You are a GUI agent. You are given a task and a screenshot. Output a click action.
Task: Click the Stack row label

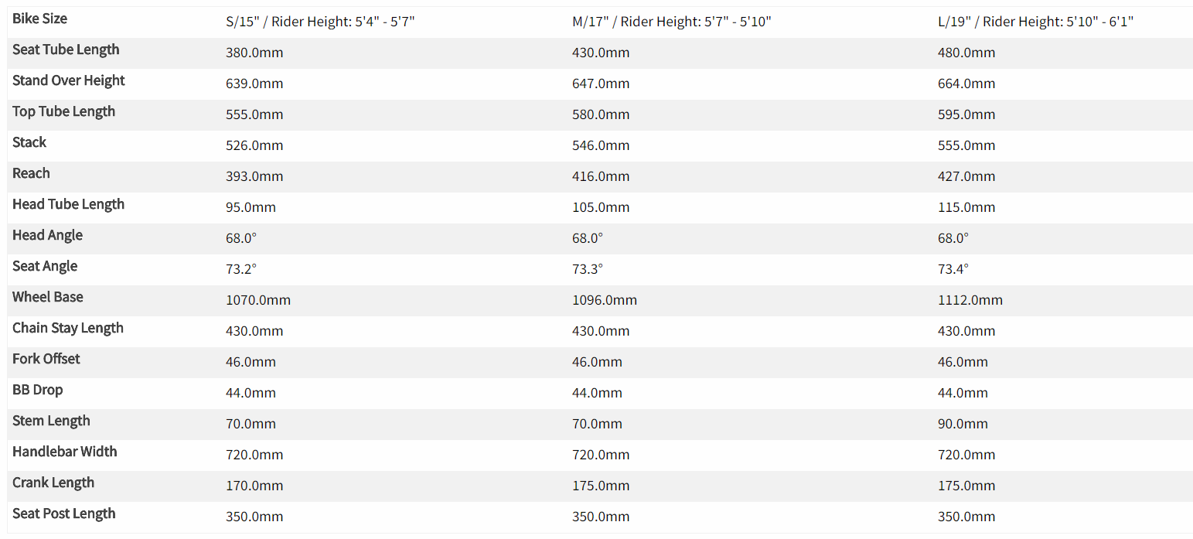pyautogui.click(x=29, y=142)
